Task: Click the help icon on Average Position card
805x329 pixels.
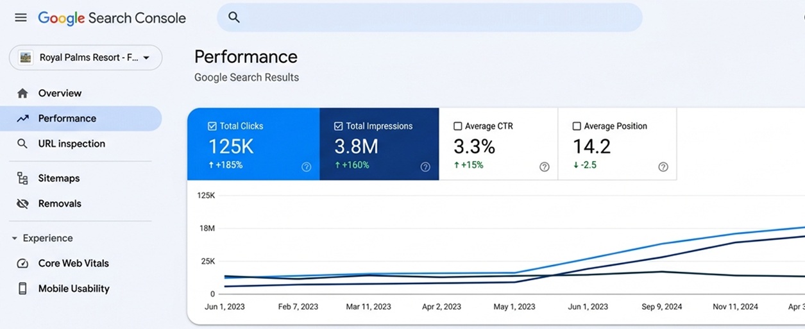Action: coord(663,167)
